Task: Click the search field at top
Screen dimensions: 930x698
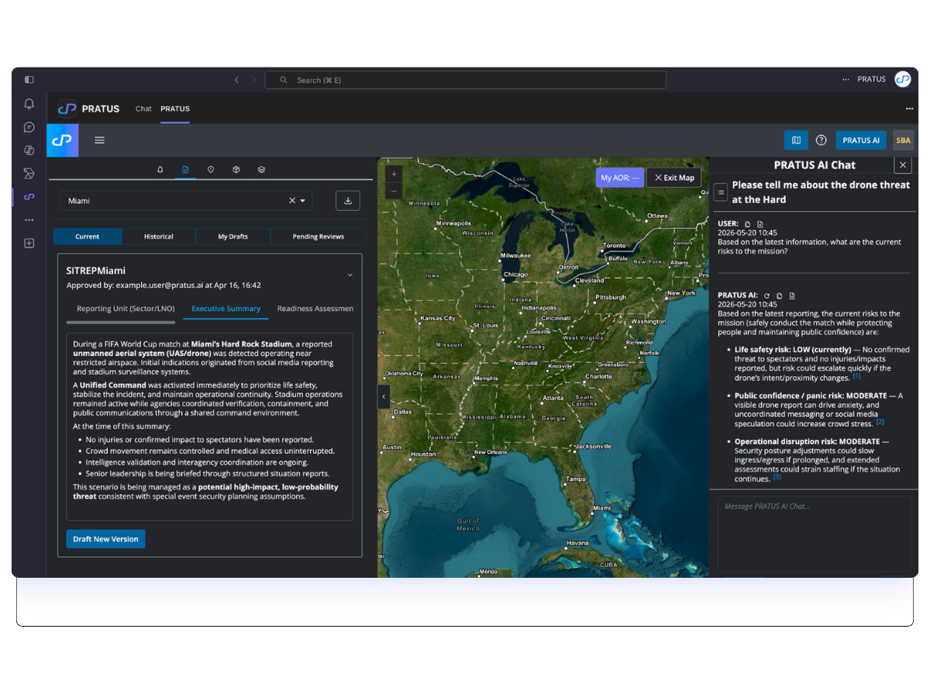Action: [x=465, y=80]
